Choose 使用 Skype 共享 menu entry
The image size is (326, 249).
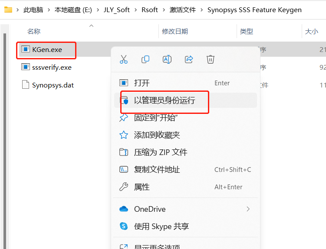pyautogui.click(x=185, y=226)
